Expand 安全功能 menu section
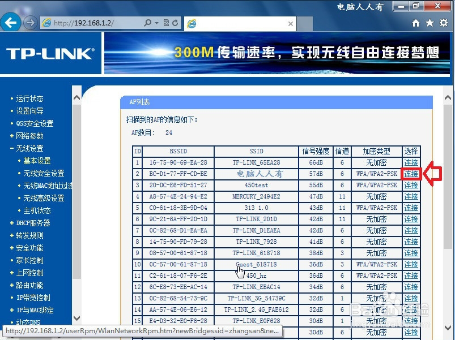 coord(29,248)
